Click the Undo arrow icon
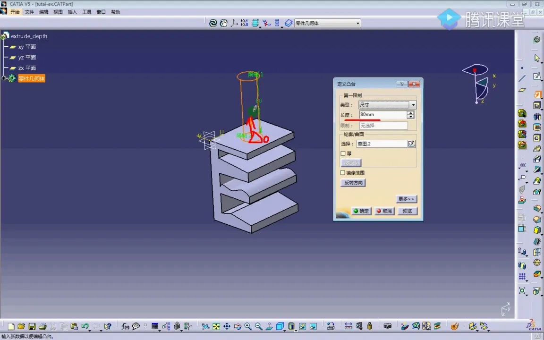The width and height of the screenshot is (544, 340). pos(85,326)
